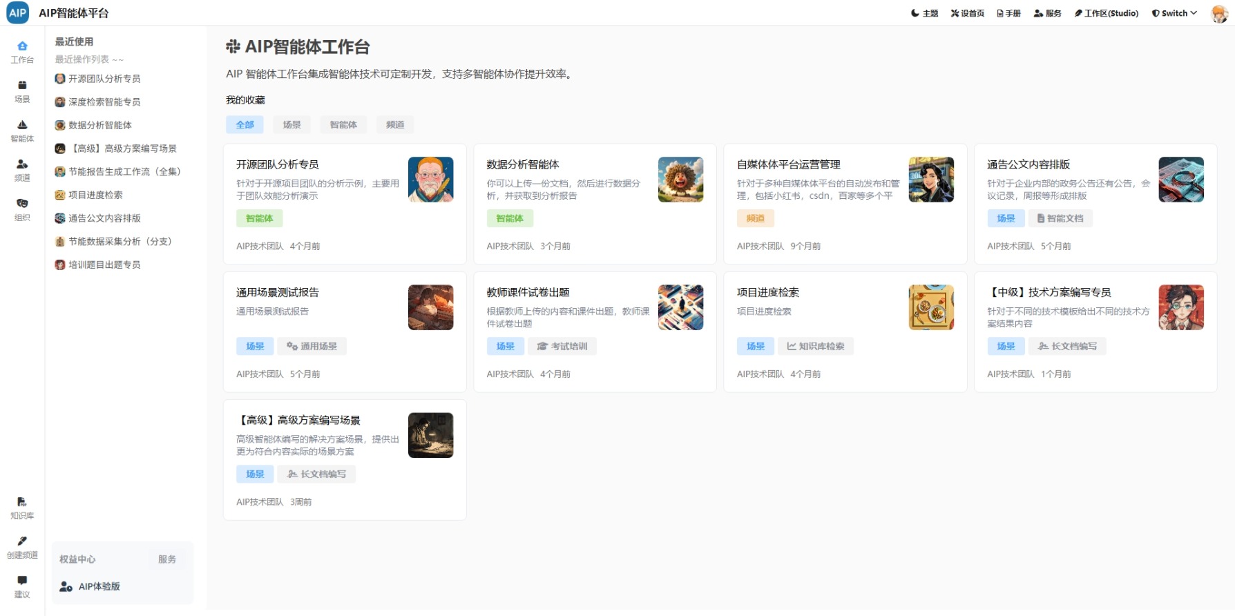1235x616 pixels.
Task: Open 组织 in the left sidebar
Action: pyautogui.click(x=22, y=210)
